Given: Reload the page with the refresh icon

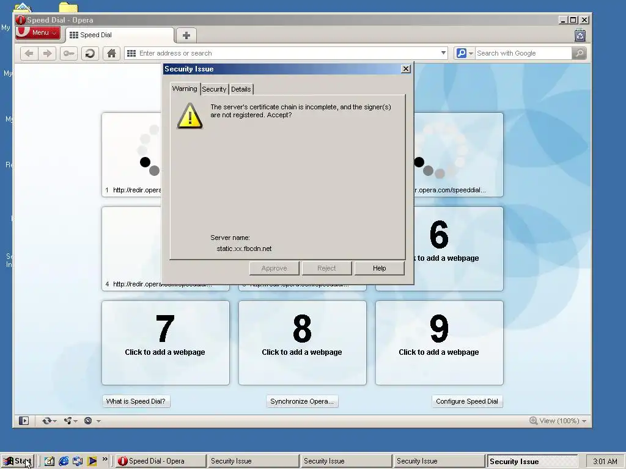Looking at the screenshot, I should (90, 53).
